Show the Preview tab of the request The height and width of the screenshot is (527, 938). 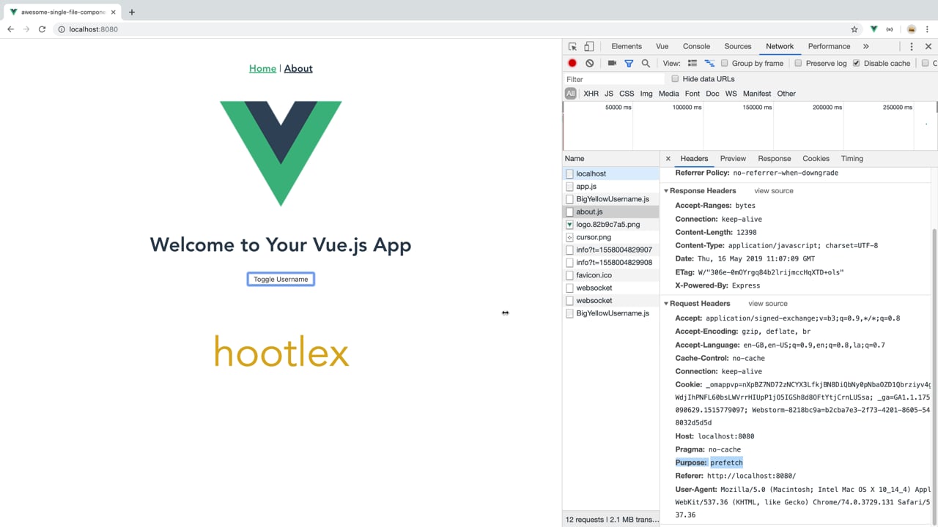(x=733, y=158)
